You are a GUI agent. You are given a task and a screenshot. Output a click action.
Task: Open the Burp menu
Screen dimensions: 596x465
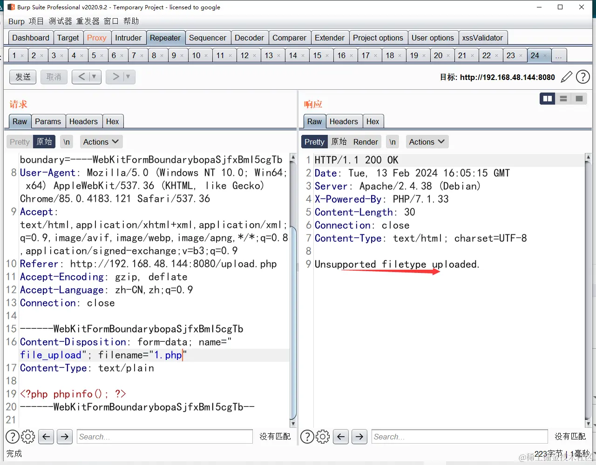pos(16,21)
